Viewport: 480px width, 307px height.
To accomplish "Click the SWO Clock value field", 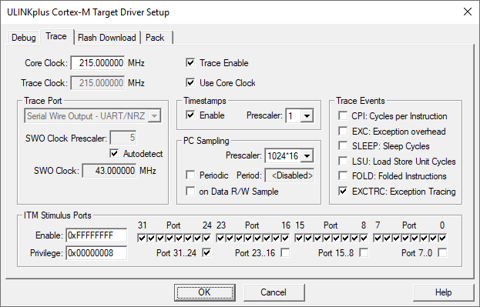I will (x=109, y=170).
